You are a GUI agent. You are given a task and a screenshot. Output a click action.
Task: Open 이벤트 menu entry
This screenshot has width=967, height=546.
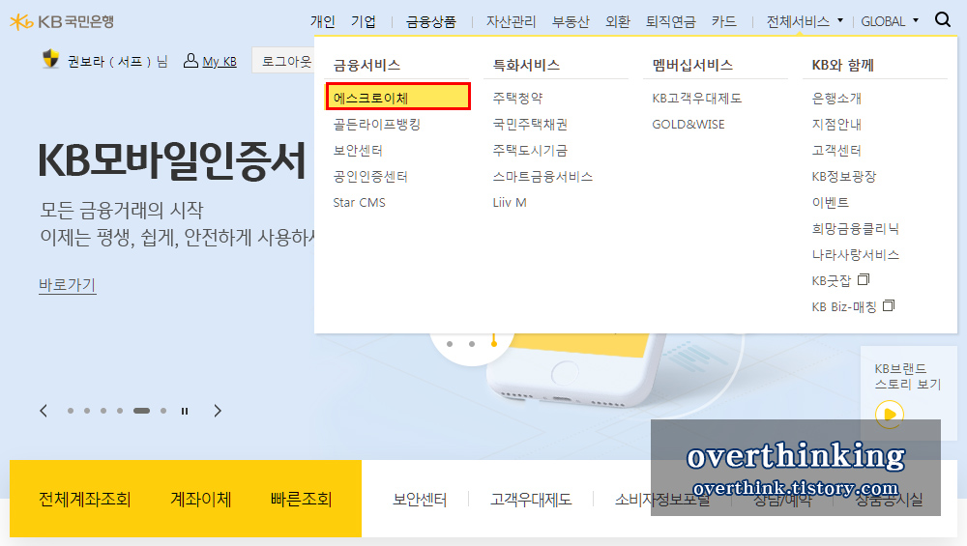[x=830, y=202]
